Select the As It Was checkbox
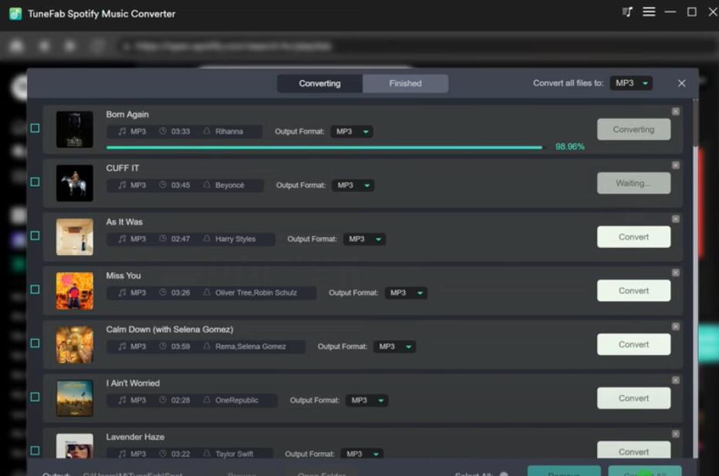The width and height of the screenshot is (719, 476). (35, 236)
